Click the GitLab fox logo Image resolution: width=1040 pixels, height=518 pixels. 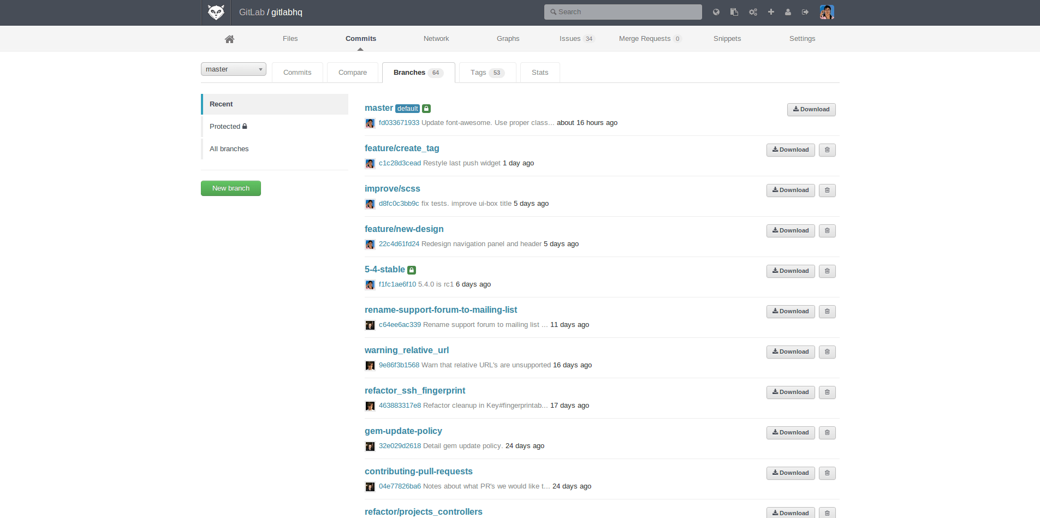(x=215, y=11)
